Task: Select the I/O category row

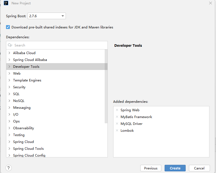Action: pos(56,114)
